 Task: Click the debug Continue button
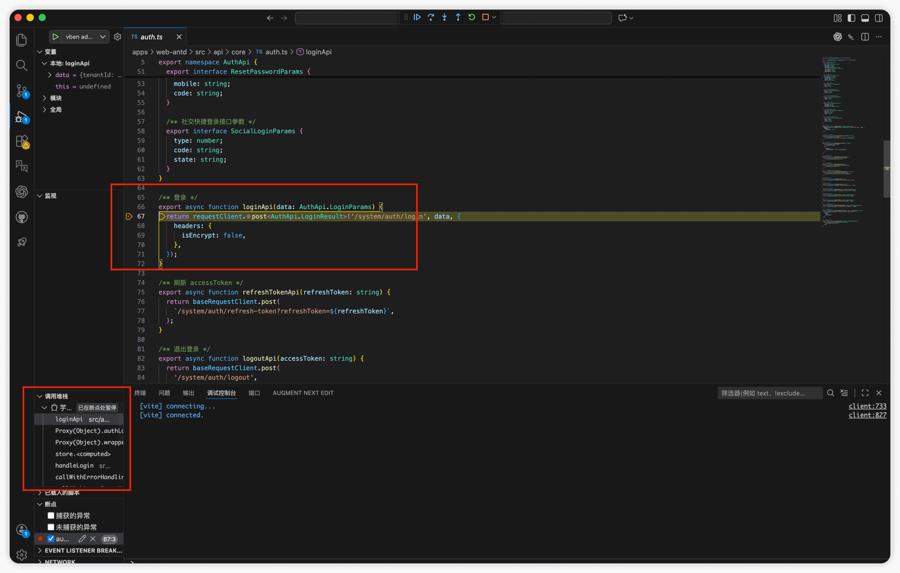pyautogui.click(x=417, y=17)
